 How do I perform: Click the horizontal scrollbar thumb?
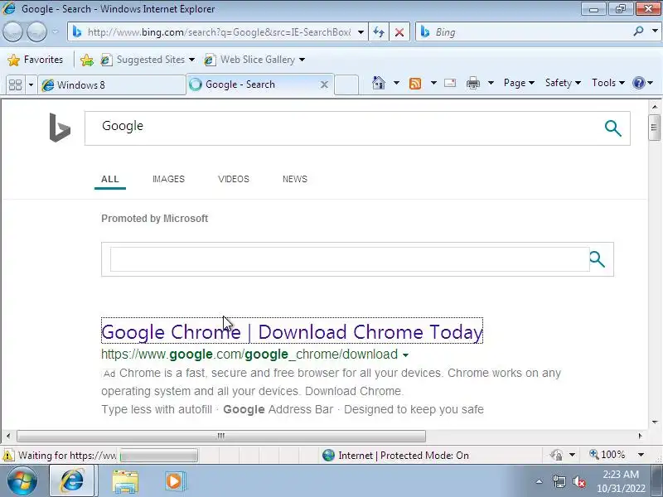click(221, 436)
